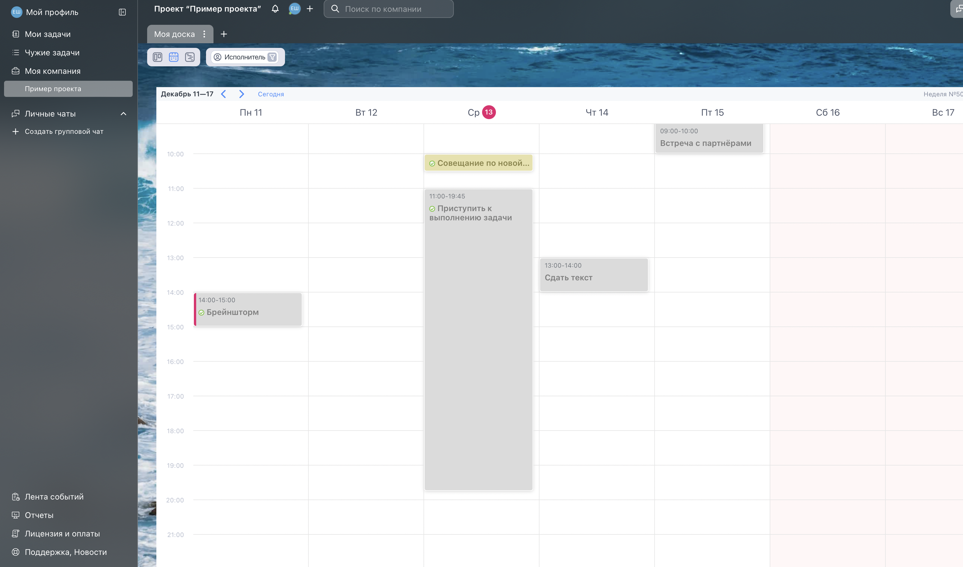Open the notifications bell

pyautogui.click(x=275, y=9)
